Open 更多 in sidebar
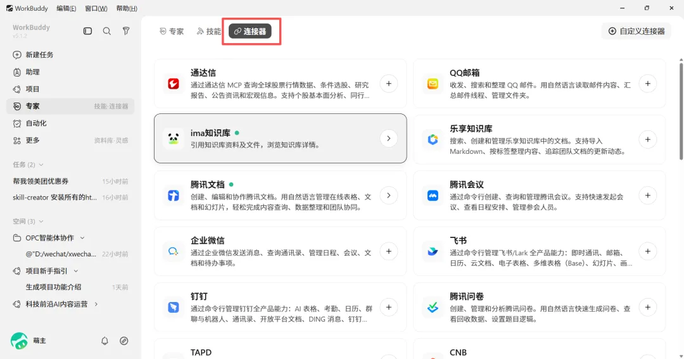The width and height of the screenshot is (684, 359). pos(70,141)
